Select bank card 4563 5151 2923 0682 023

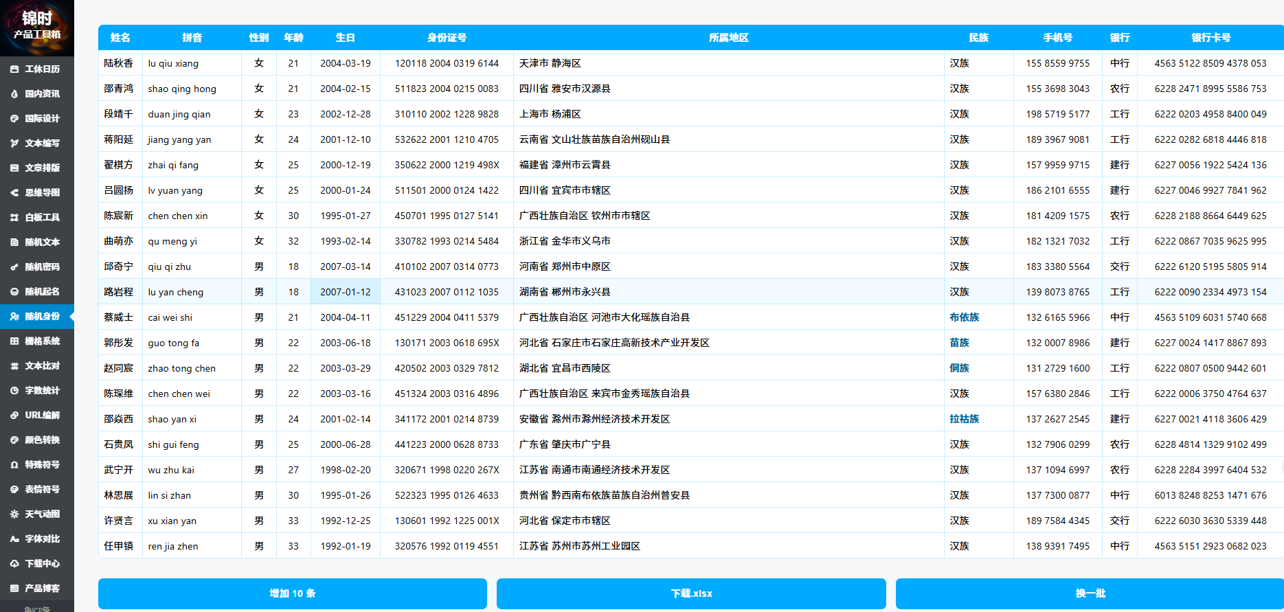click(x=1210, y=546)
